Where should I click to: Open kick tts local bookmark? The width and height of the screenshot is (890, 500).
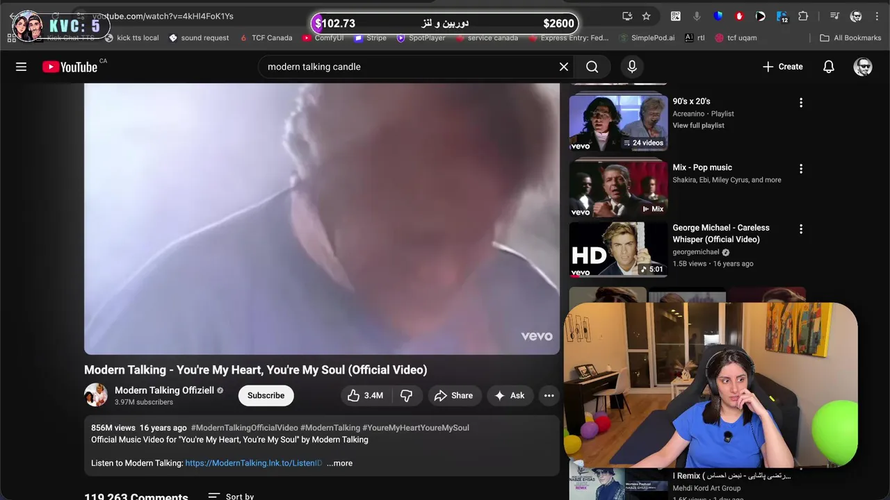tap(131, 37)
